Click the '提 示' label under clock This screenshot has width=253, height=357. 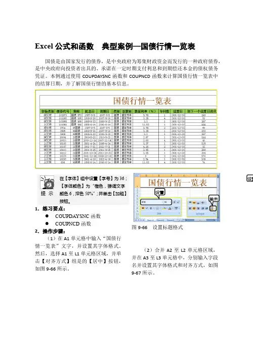click(47, 194)
